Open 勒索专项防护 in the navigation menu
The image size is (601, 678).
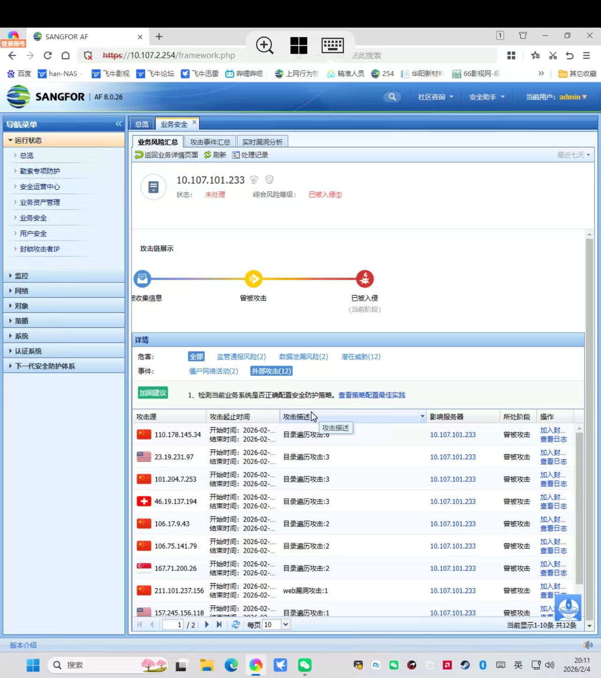tap(40, 171)
